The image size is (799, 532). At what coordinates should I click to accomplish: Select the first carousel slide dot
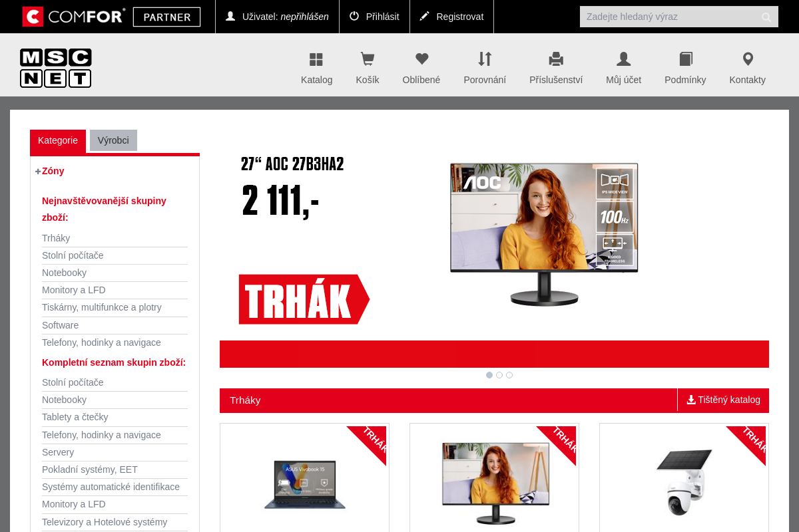489,375
